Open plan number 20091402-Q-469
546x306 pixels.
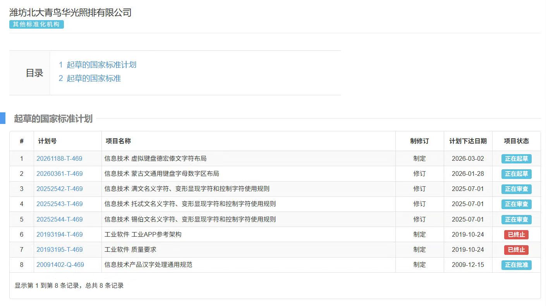coord(60,265)
